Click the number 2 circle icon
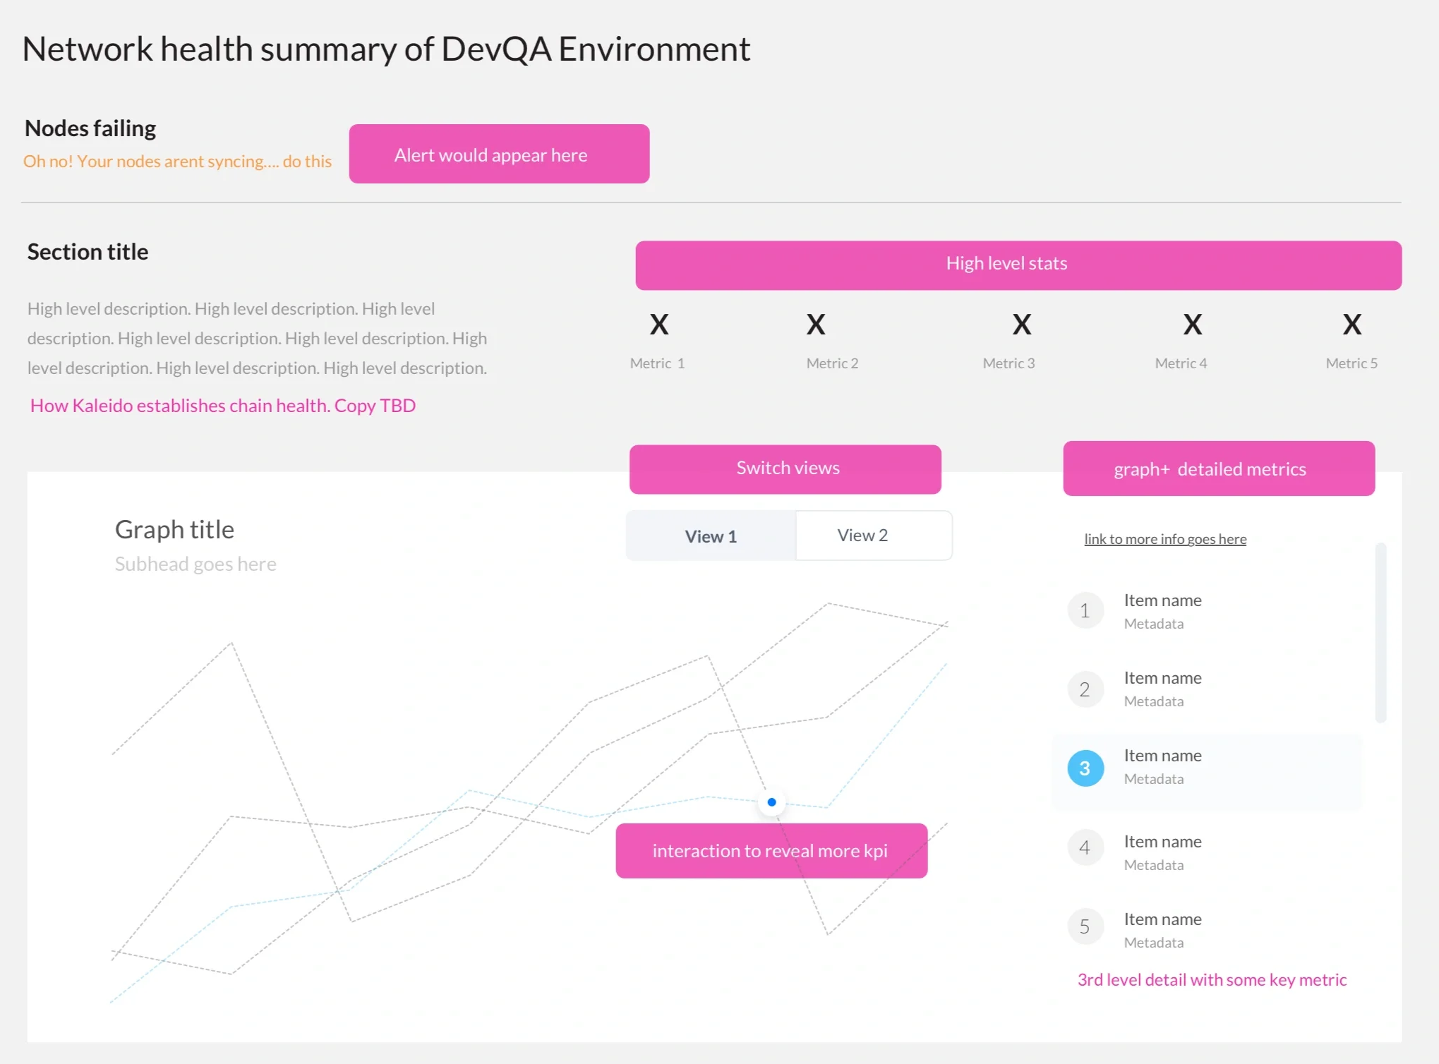The height and width of the screenshot is (1064, 1439). [x=1085, y=689]
